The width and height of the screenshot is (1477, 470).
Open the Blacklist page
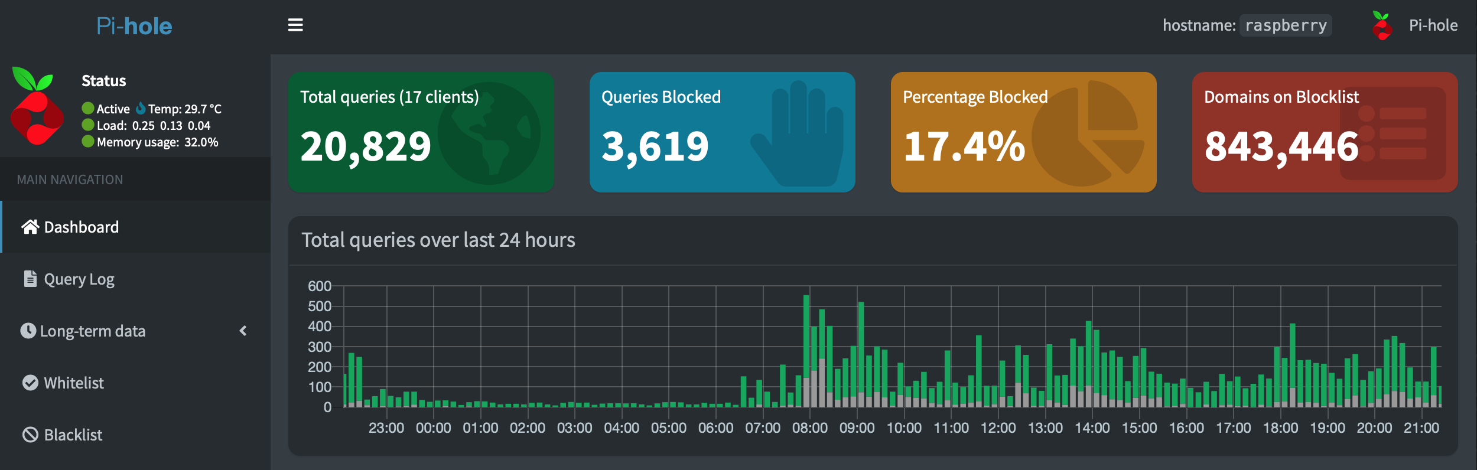135,435
